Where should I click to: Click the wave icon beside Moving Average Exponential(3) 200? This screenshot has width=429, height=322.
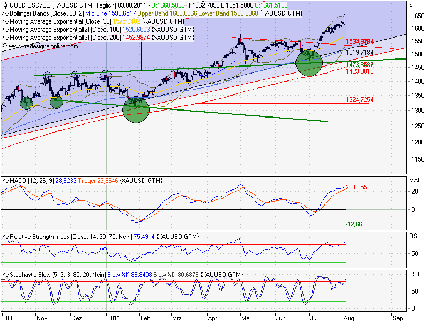tap(5, 38)
